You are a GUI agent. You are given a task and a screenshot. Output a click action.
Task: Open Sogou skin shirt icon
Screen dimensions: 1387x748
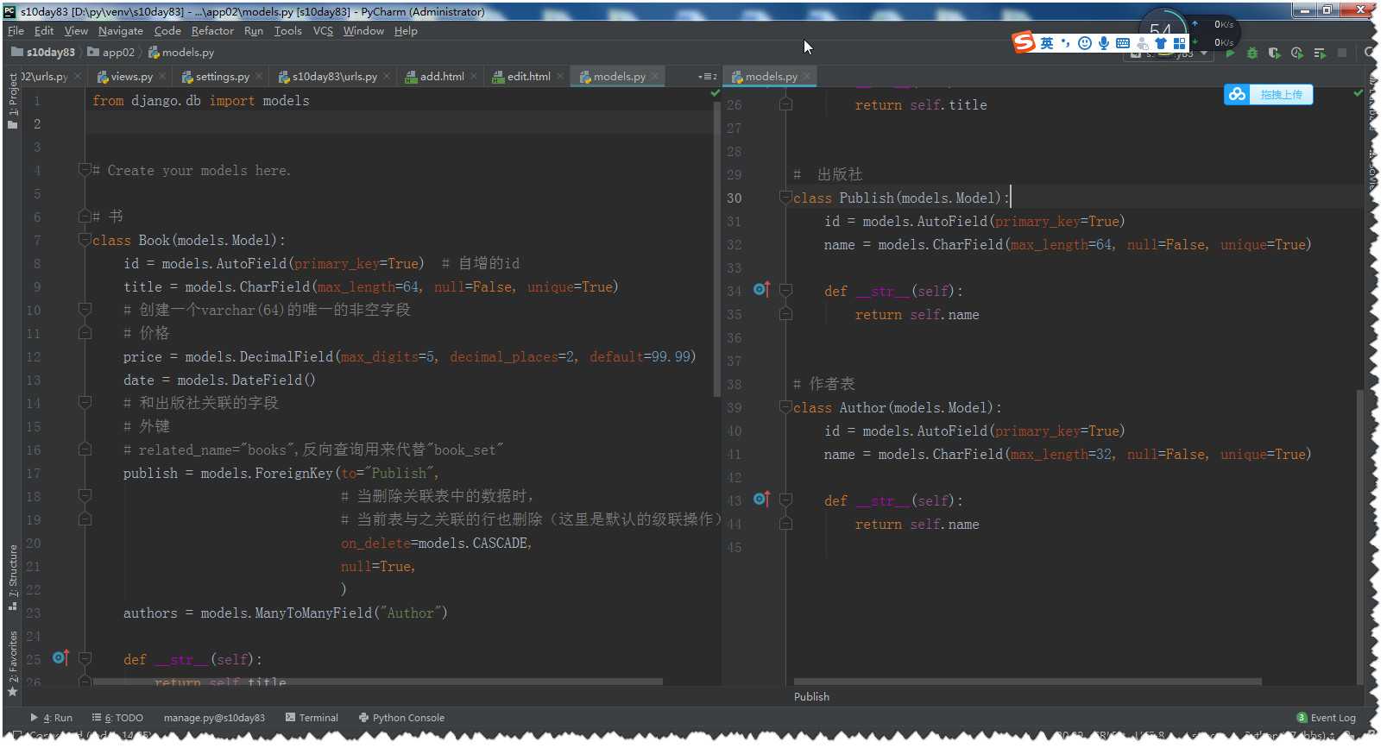click(1161, 43)
